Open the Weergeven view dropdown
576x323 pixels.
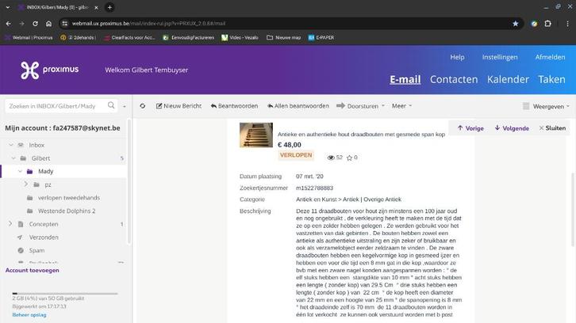(x=546, y=106)
